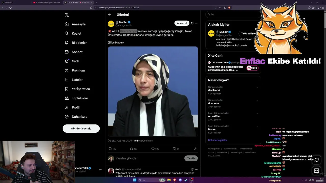Click the Abone ol button
The width and height of the screenshot is (326, 183).
tap(182, 23)
